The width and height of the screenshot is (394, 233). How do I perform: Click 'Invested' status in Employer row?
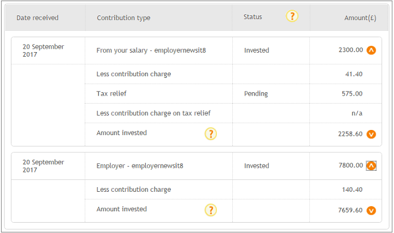point(256,166)
